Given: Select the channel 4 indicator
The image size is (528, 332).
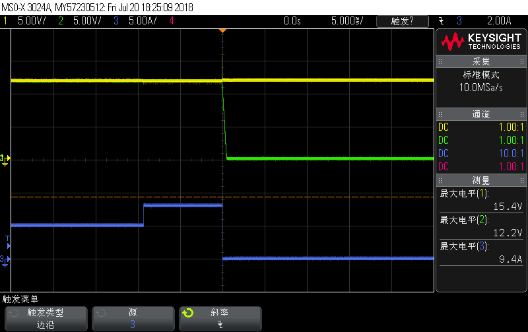Looking at the screenshot, I should coord(172,21).
